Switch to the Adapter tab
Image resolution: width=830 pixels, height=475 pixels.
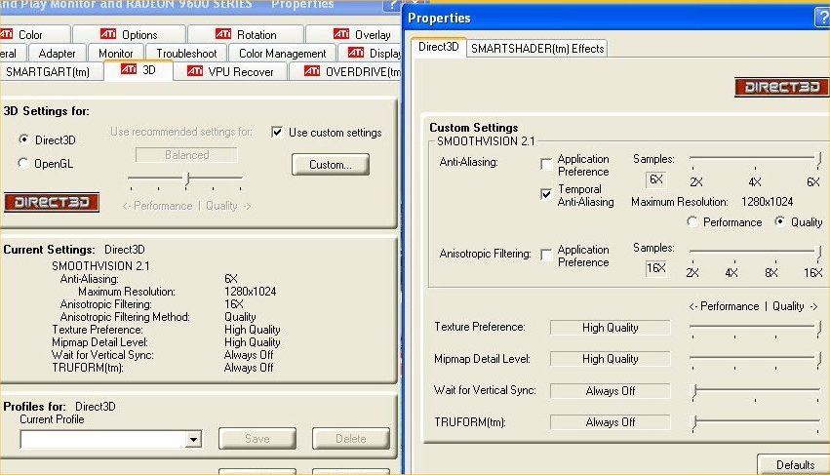57,53
